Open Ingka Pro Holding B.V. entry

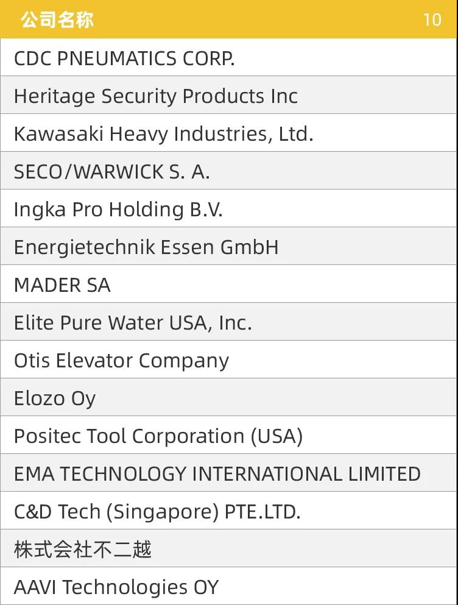pos(229,209)
